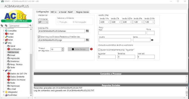
Task: Open NCM tree item
Action: [x=9, y=40]
